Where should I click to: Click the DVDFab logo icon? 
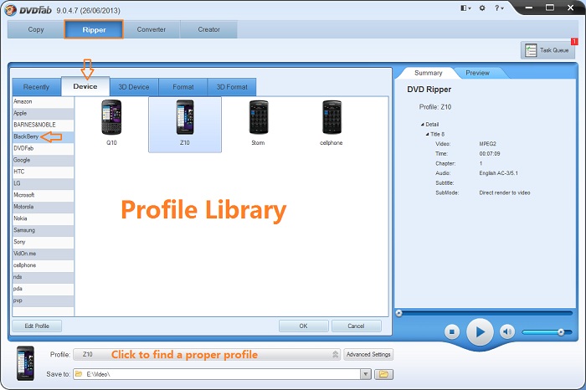(10, 10)
